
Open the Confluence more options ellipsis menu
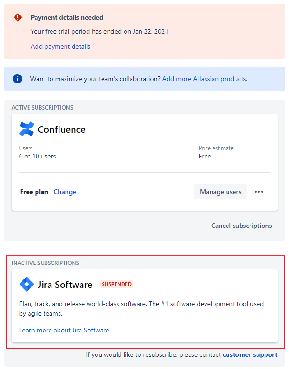coord(259,192)
